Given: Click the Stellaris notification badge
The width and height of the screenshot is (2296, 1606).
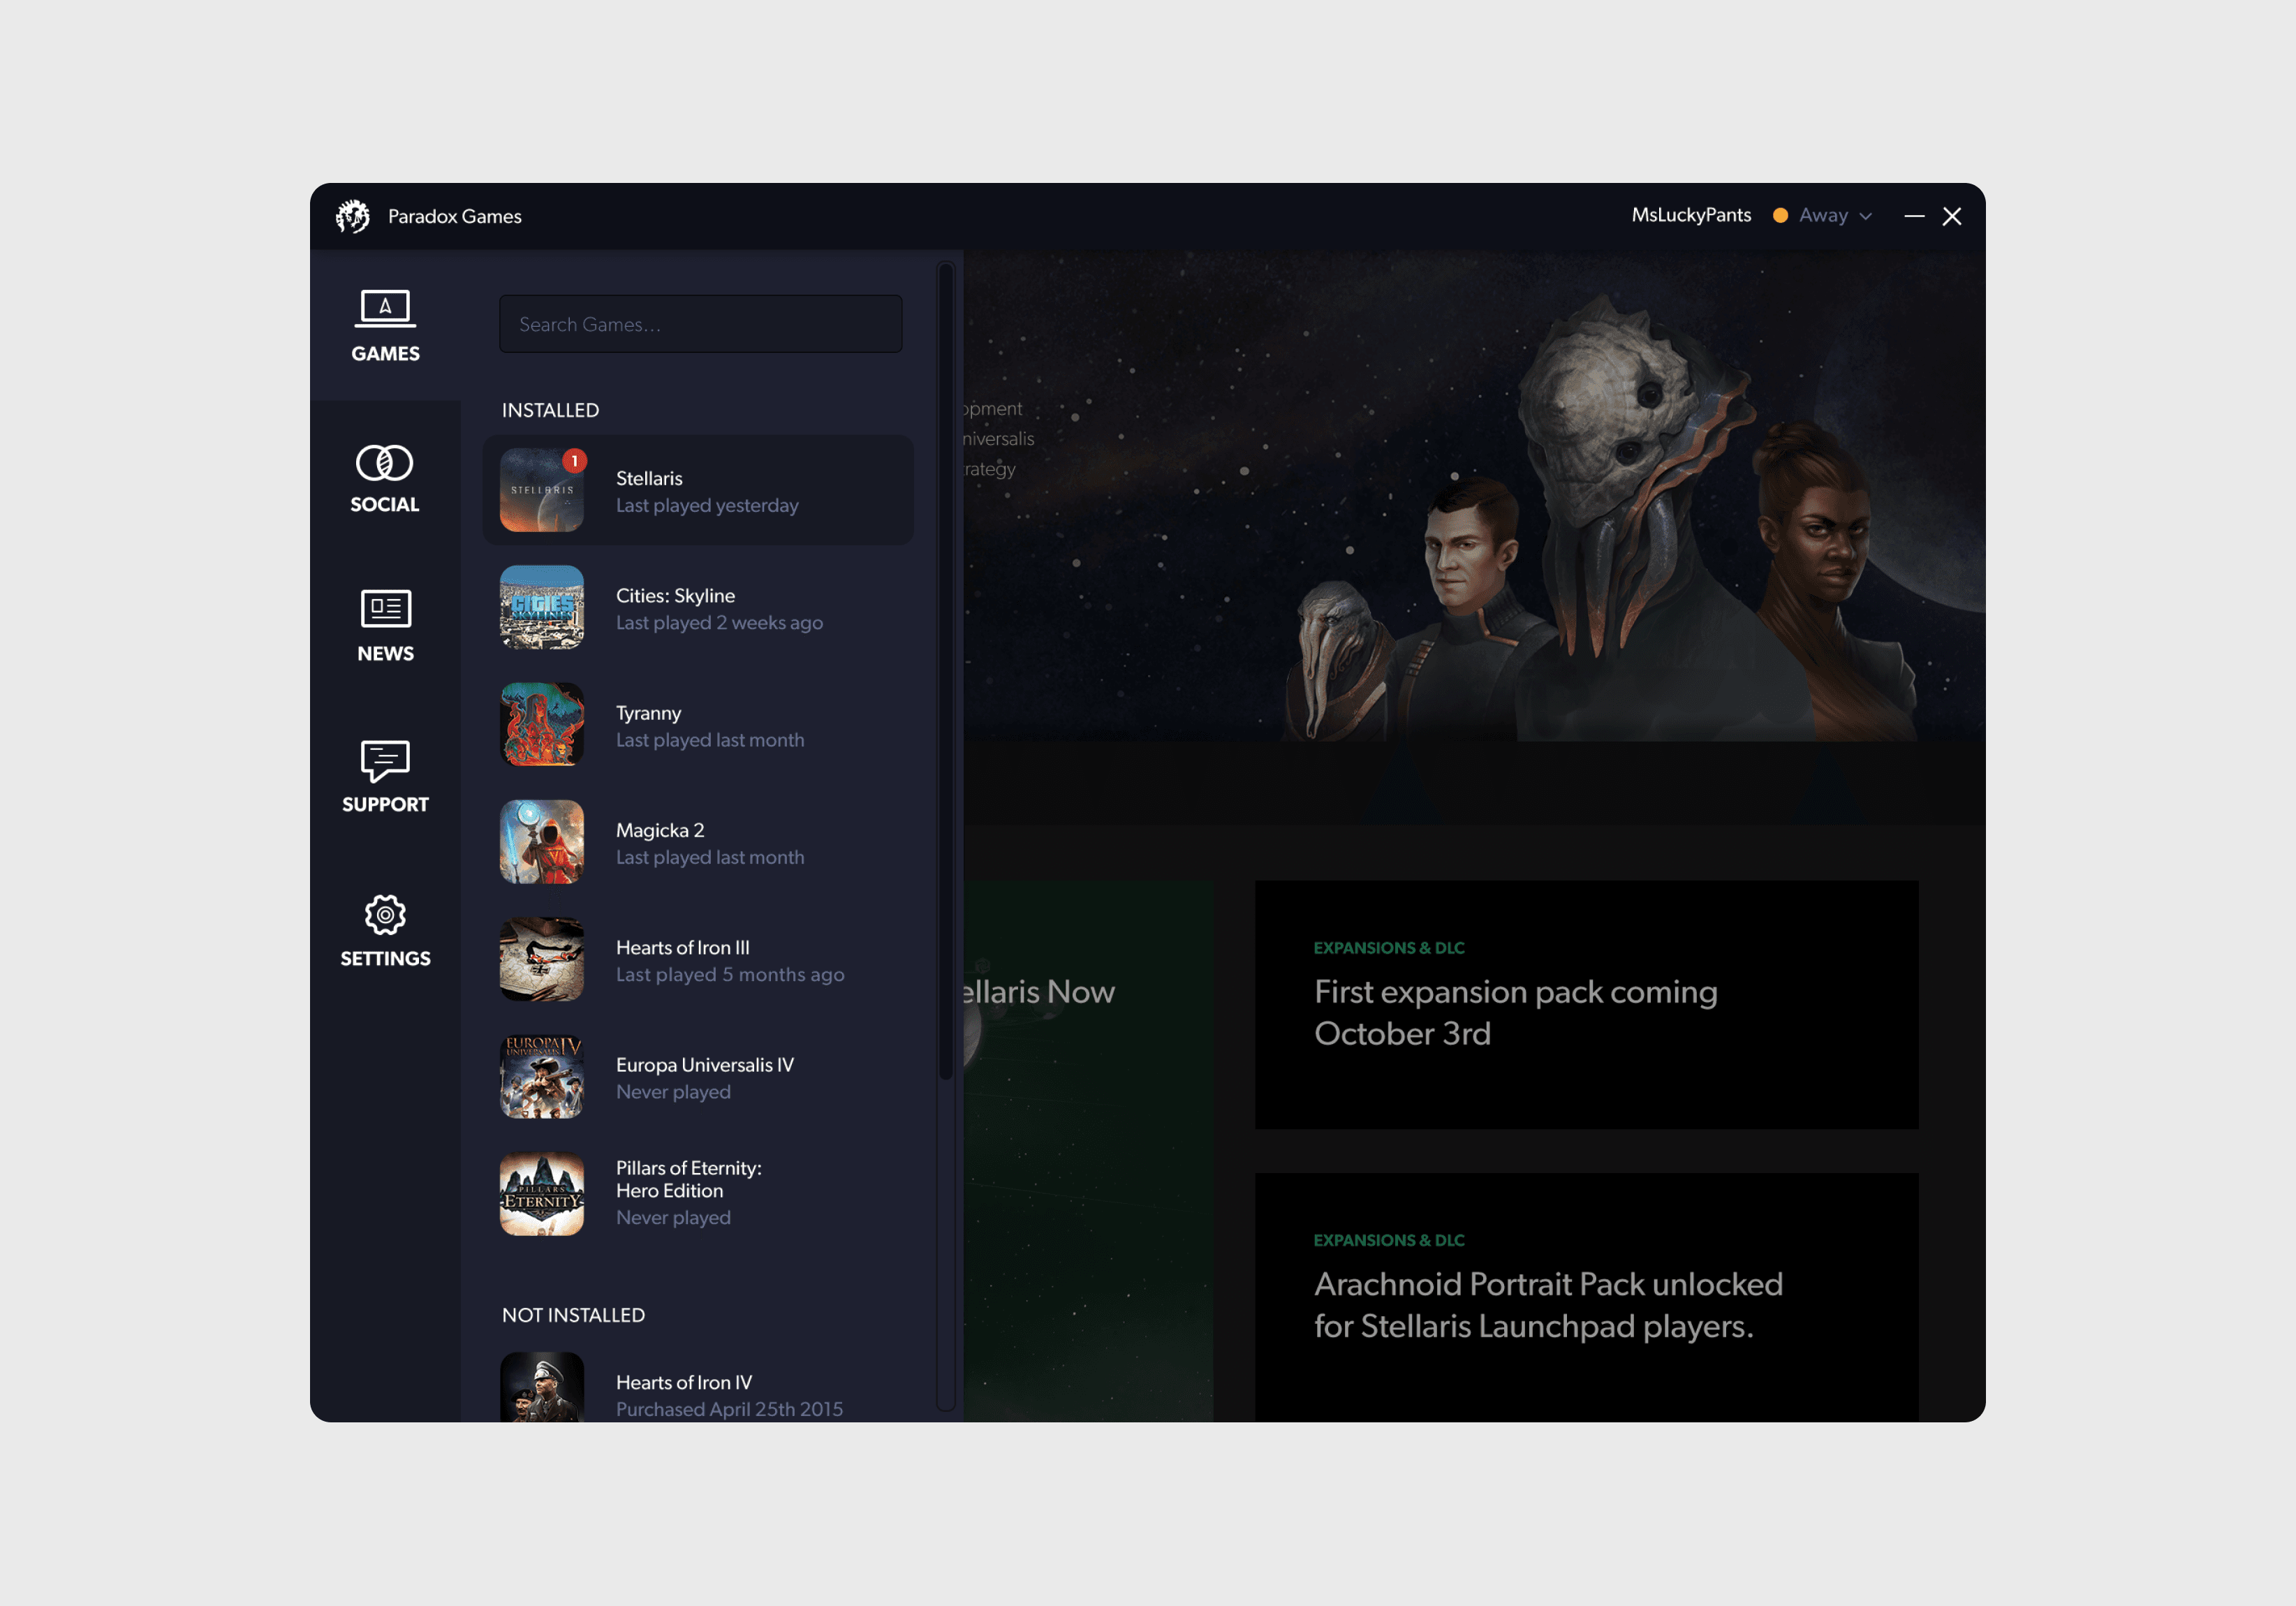Looking at the screenshot, I should 574,461.
